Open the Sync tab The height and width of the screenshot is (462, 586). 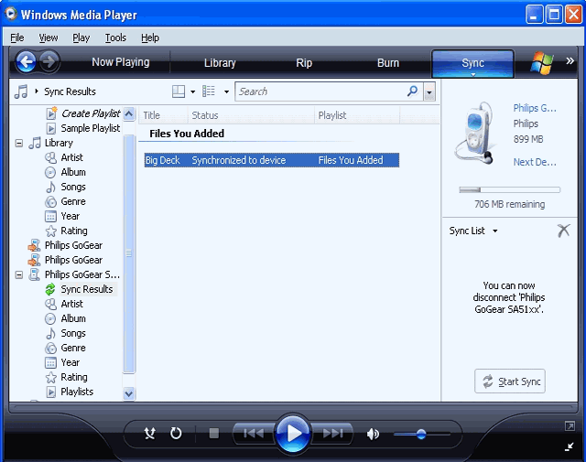click(x=472, y=63)
